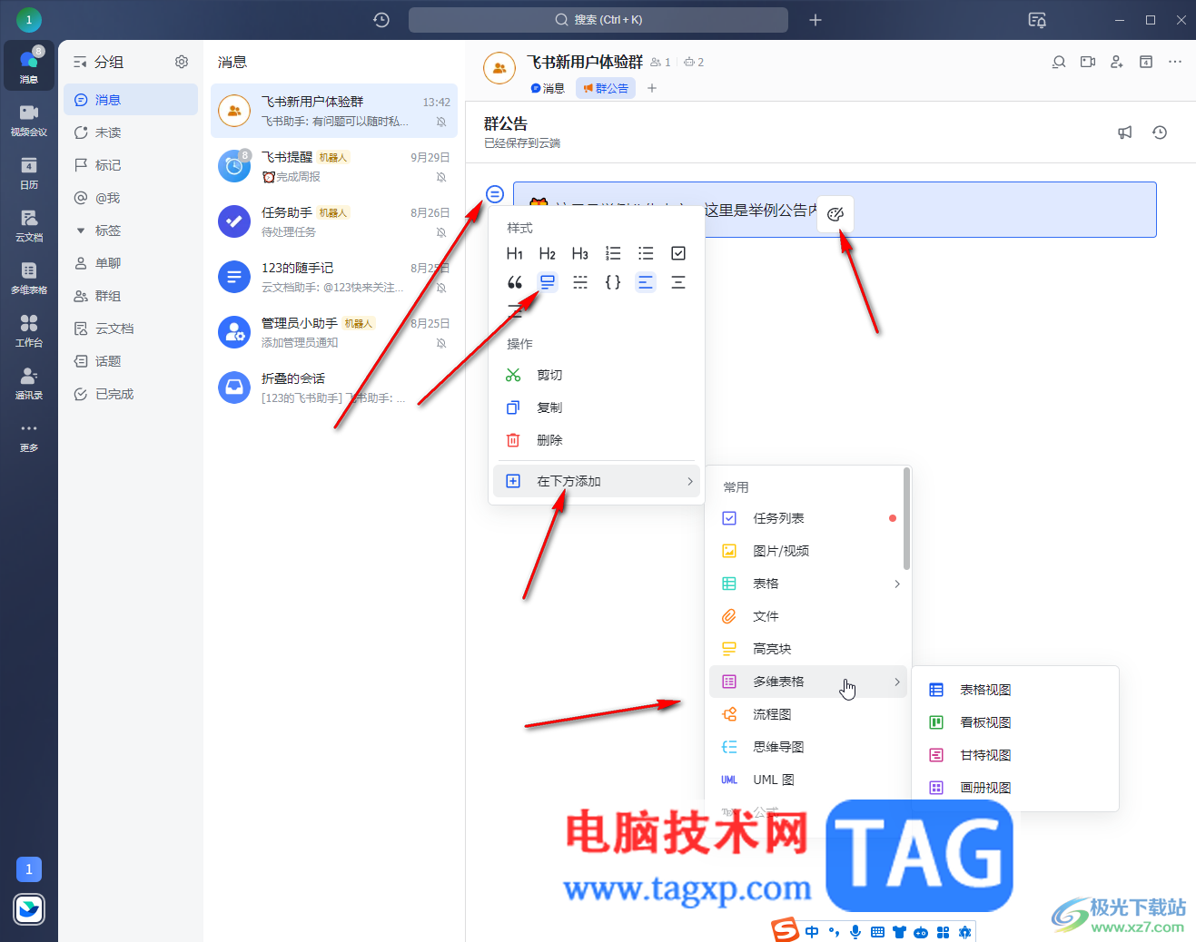1196x942 pixels.
Task: Toggle the to-do checkbox style
Action: 678,253
